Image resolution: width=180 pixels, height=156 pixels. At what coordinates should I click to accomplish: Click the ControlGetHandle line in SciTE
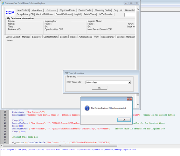point(62,142)
